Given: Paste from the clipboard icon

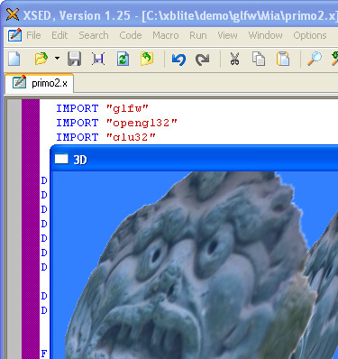Looking at the screenshot, I should (283, 59).
